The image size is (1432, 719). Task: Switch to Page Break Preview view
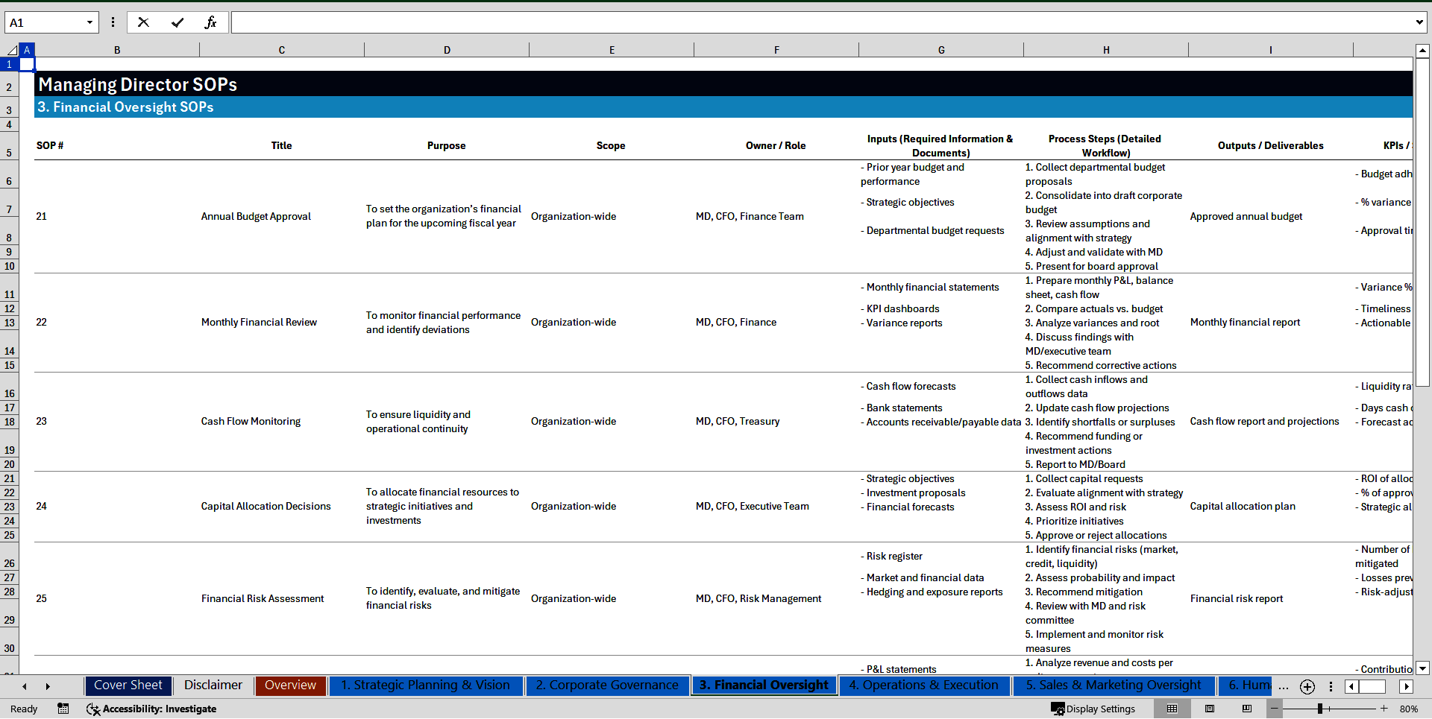(x=1247, y=709)
